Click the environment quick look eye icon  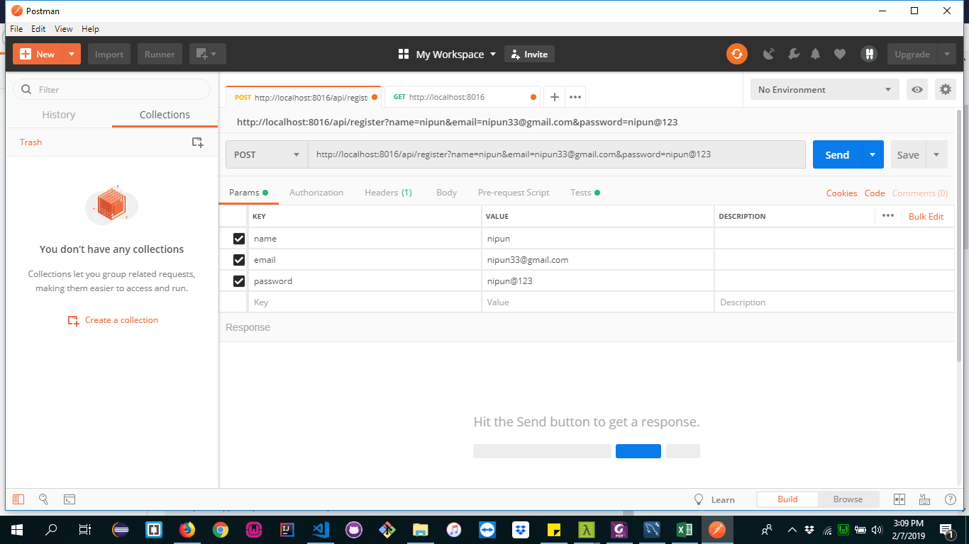[x=917, y=90]
